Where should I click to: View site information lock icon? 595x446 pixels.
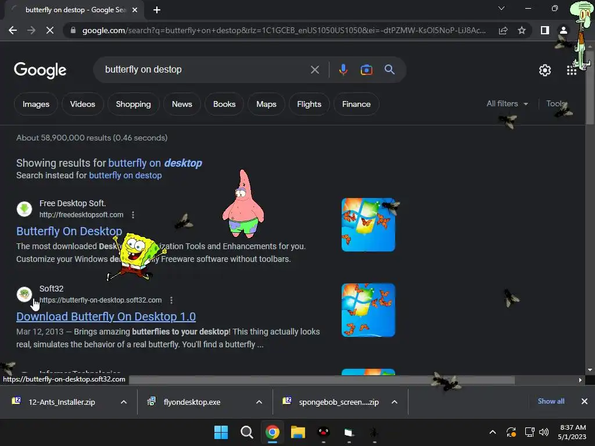click(73, 30)
